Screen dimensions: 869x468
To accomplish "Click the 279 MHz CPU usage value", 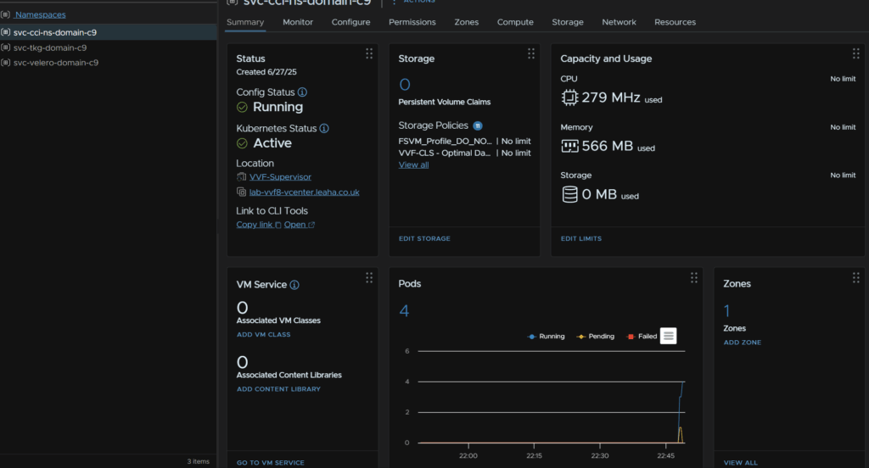I will [x=611, y=97].
